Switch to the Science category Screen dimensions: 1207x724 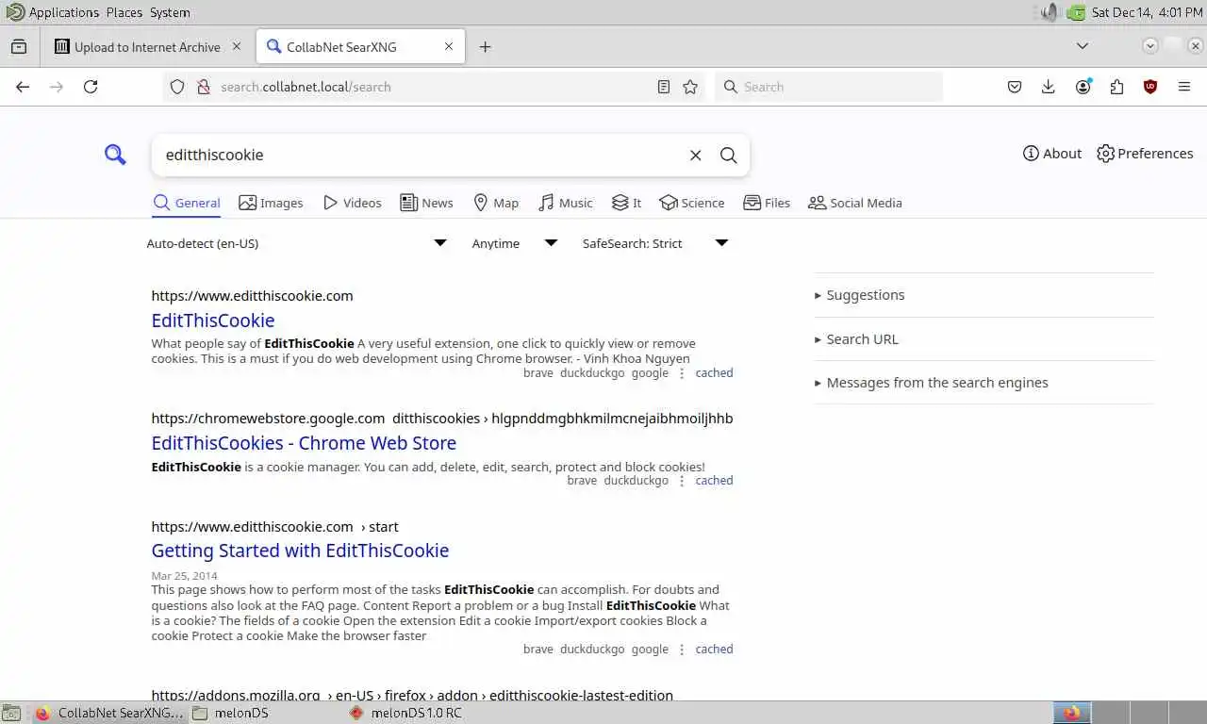[692, 203]
